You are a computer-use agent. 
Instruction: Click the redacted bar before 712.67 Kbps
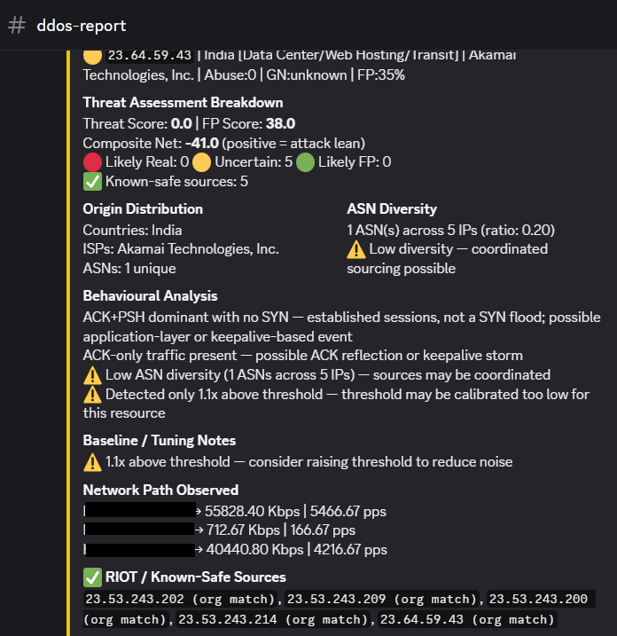click(139, 530)
